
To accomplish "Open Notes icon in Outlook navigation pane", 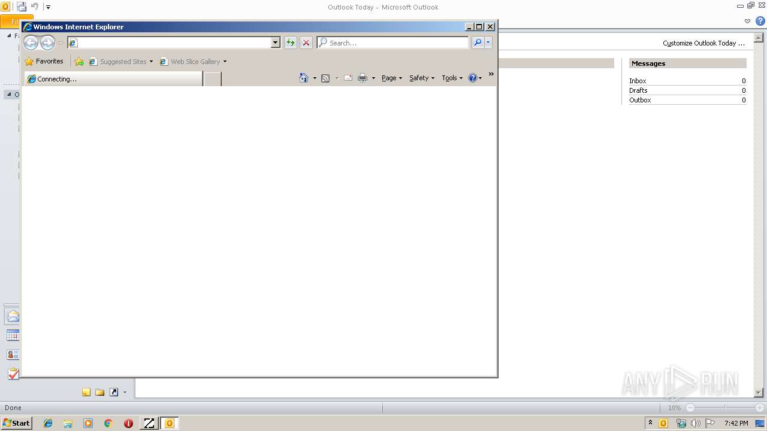I will click(86, 392).
